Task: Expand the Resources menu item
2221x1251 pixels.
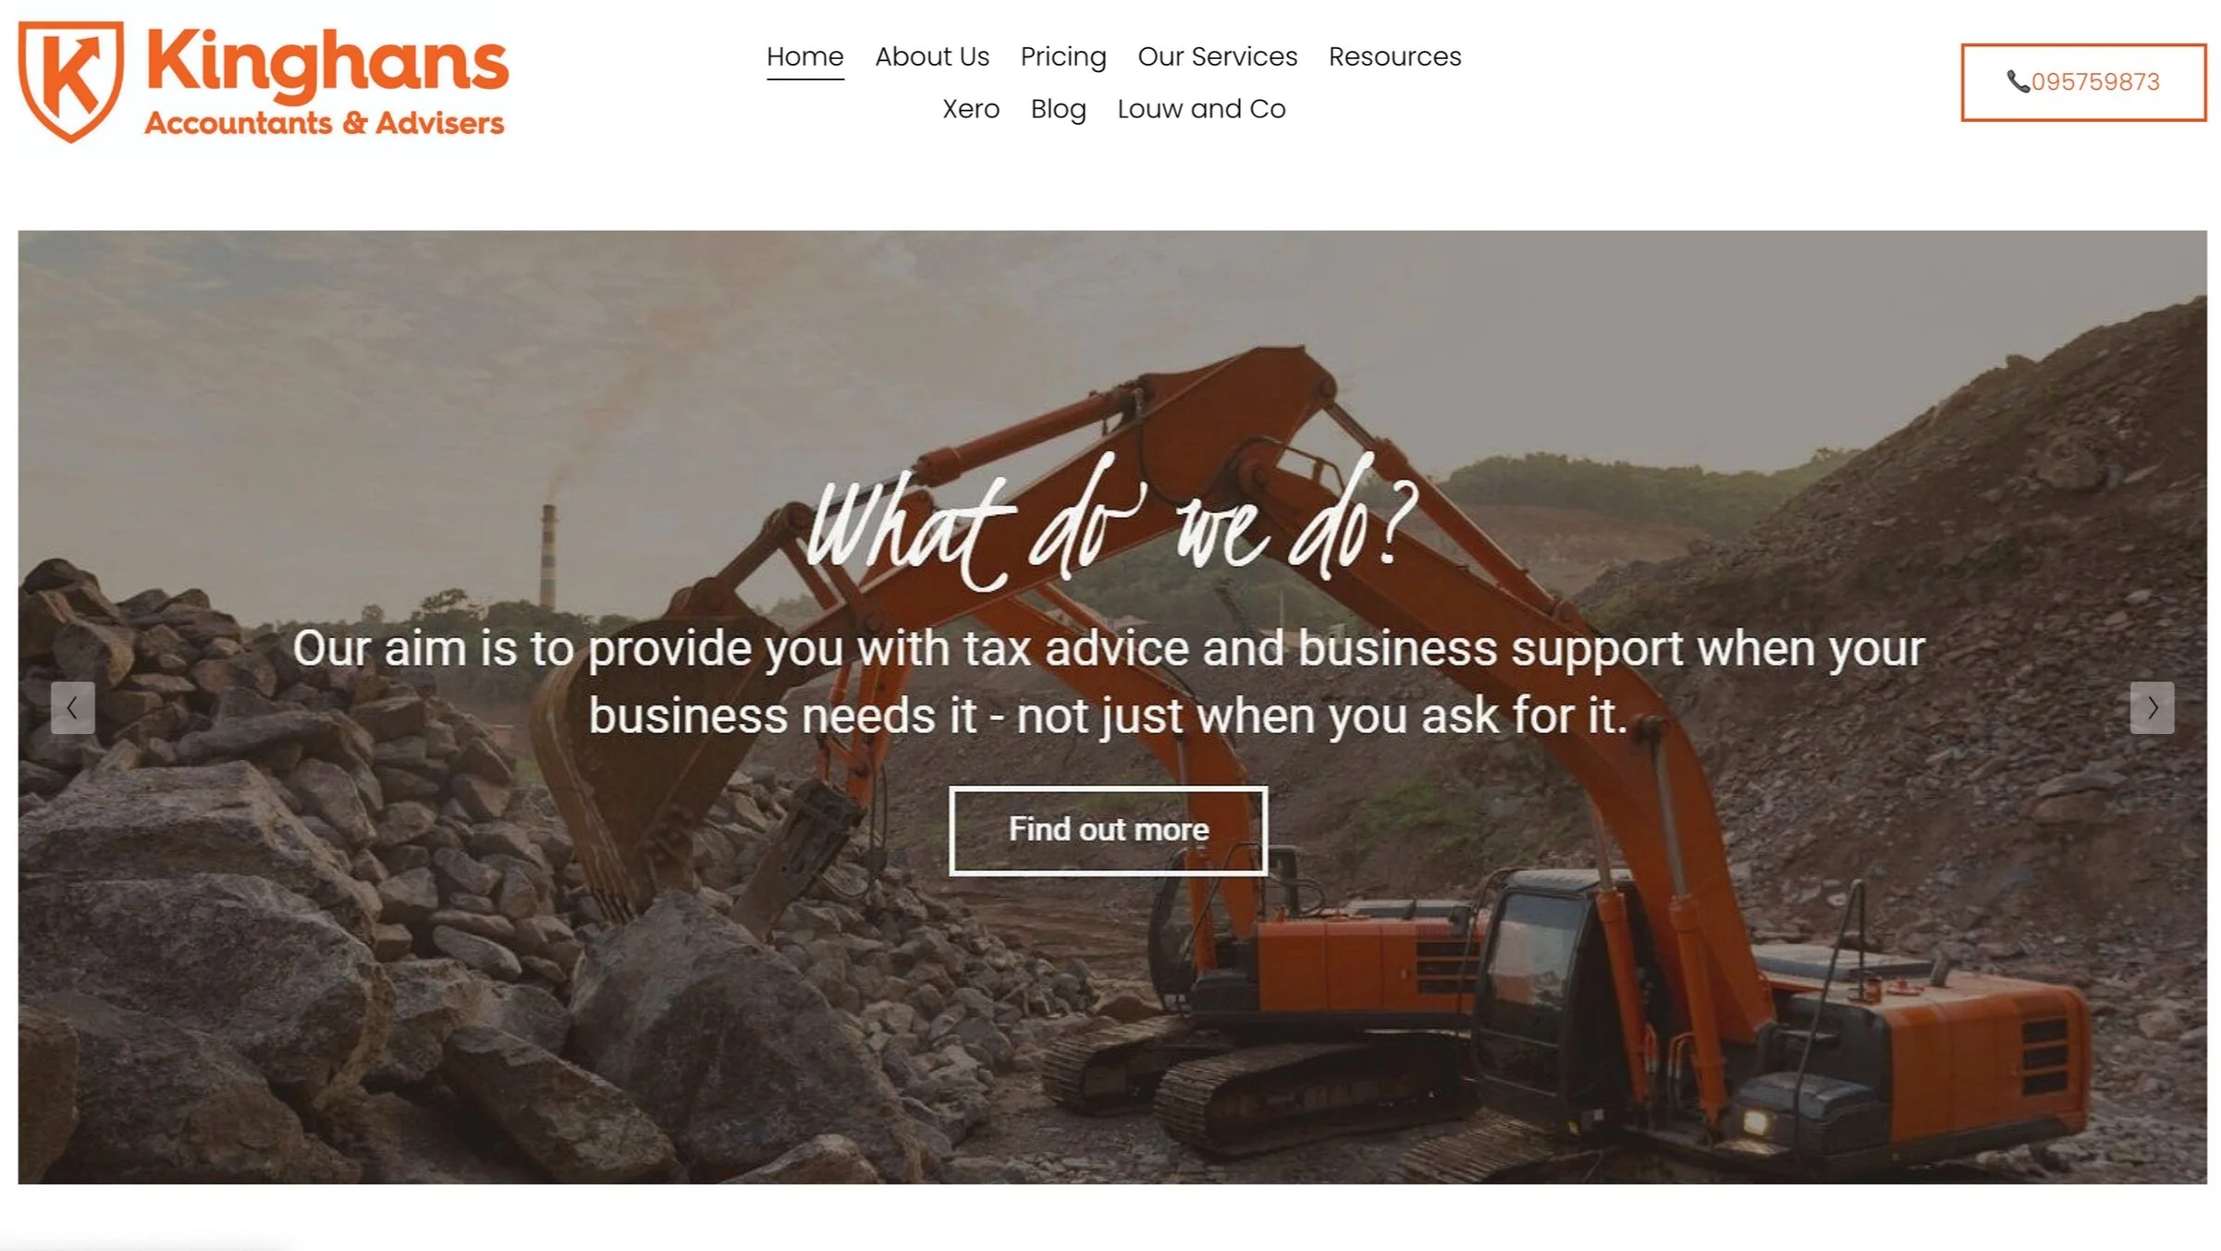Action: [1394, 57]
